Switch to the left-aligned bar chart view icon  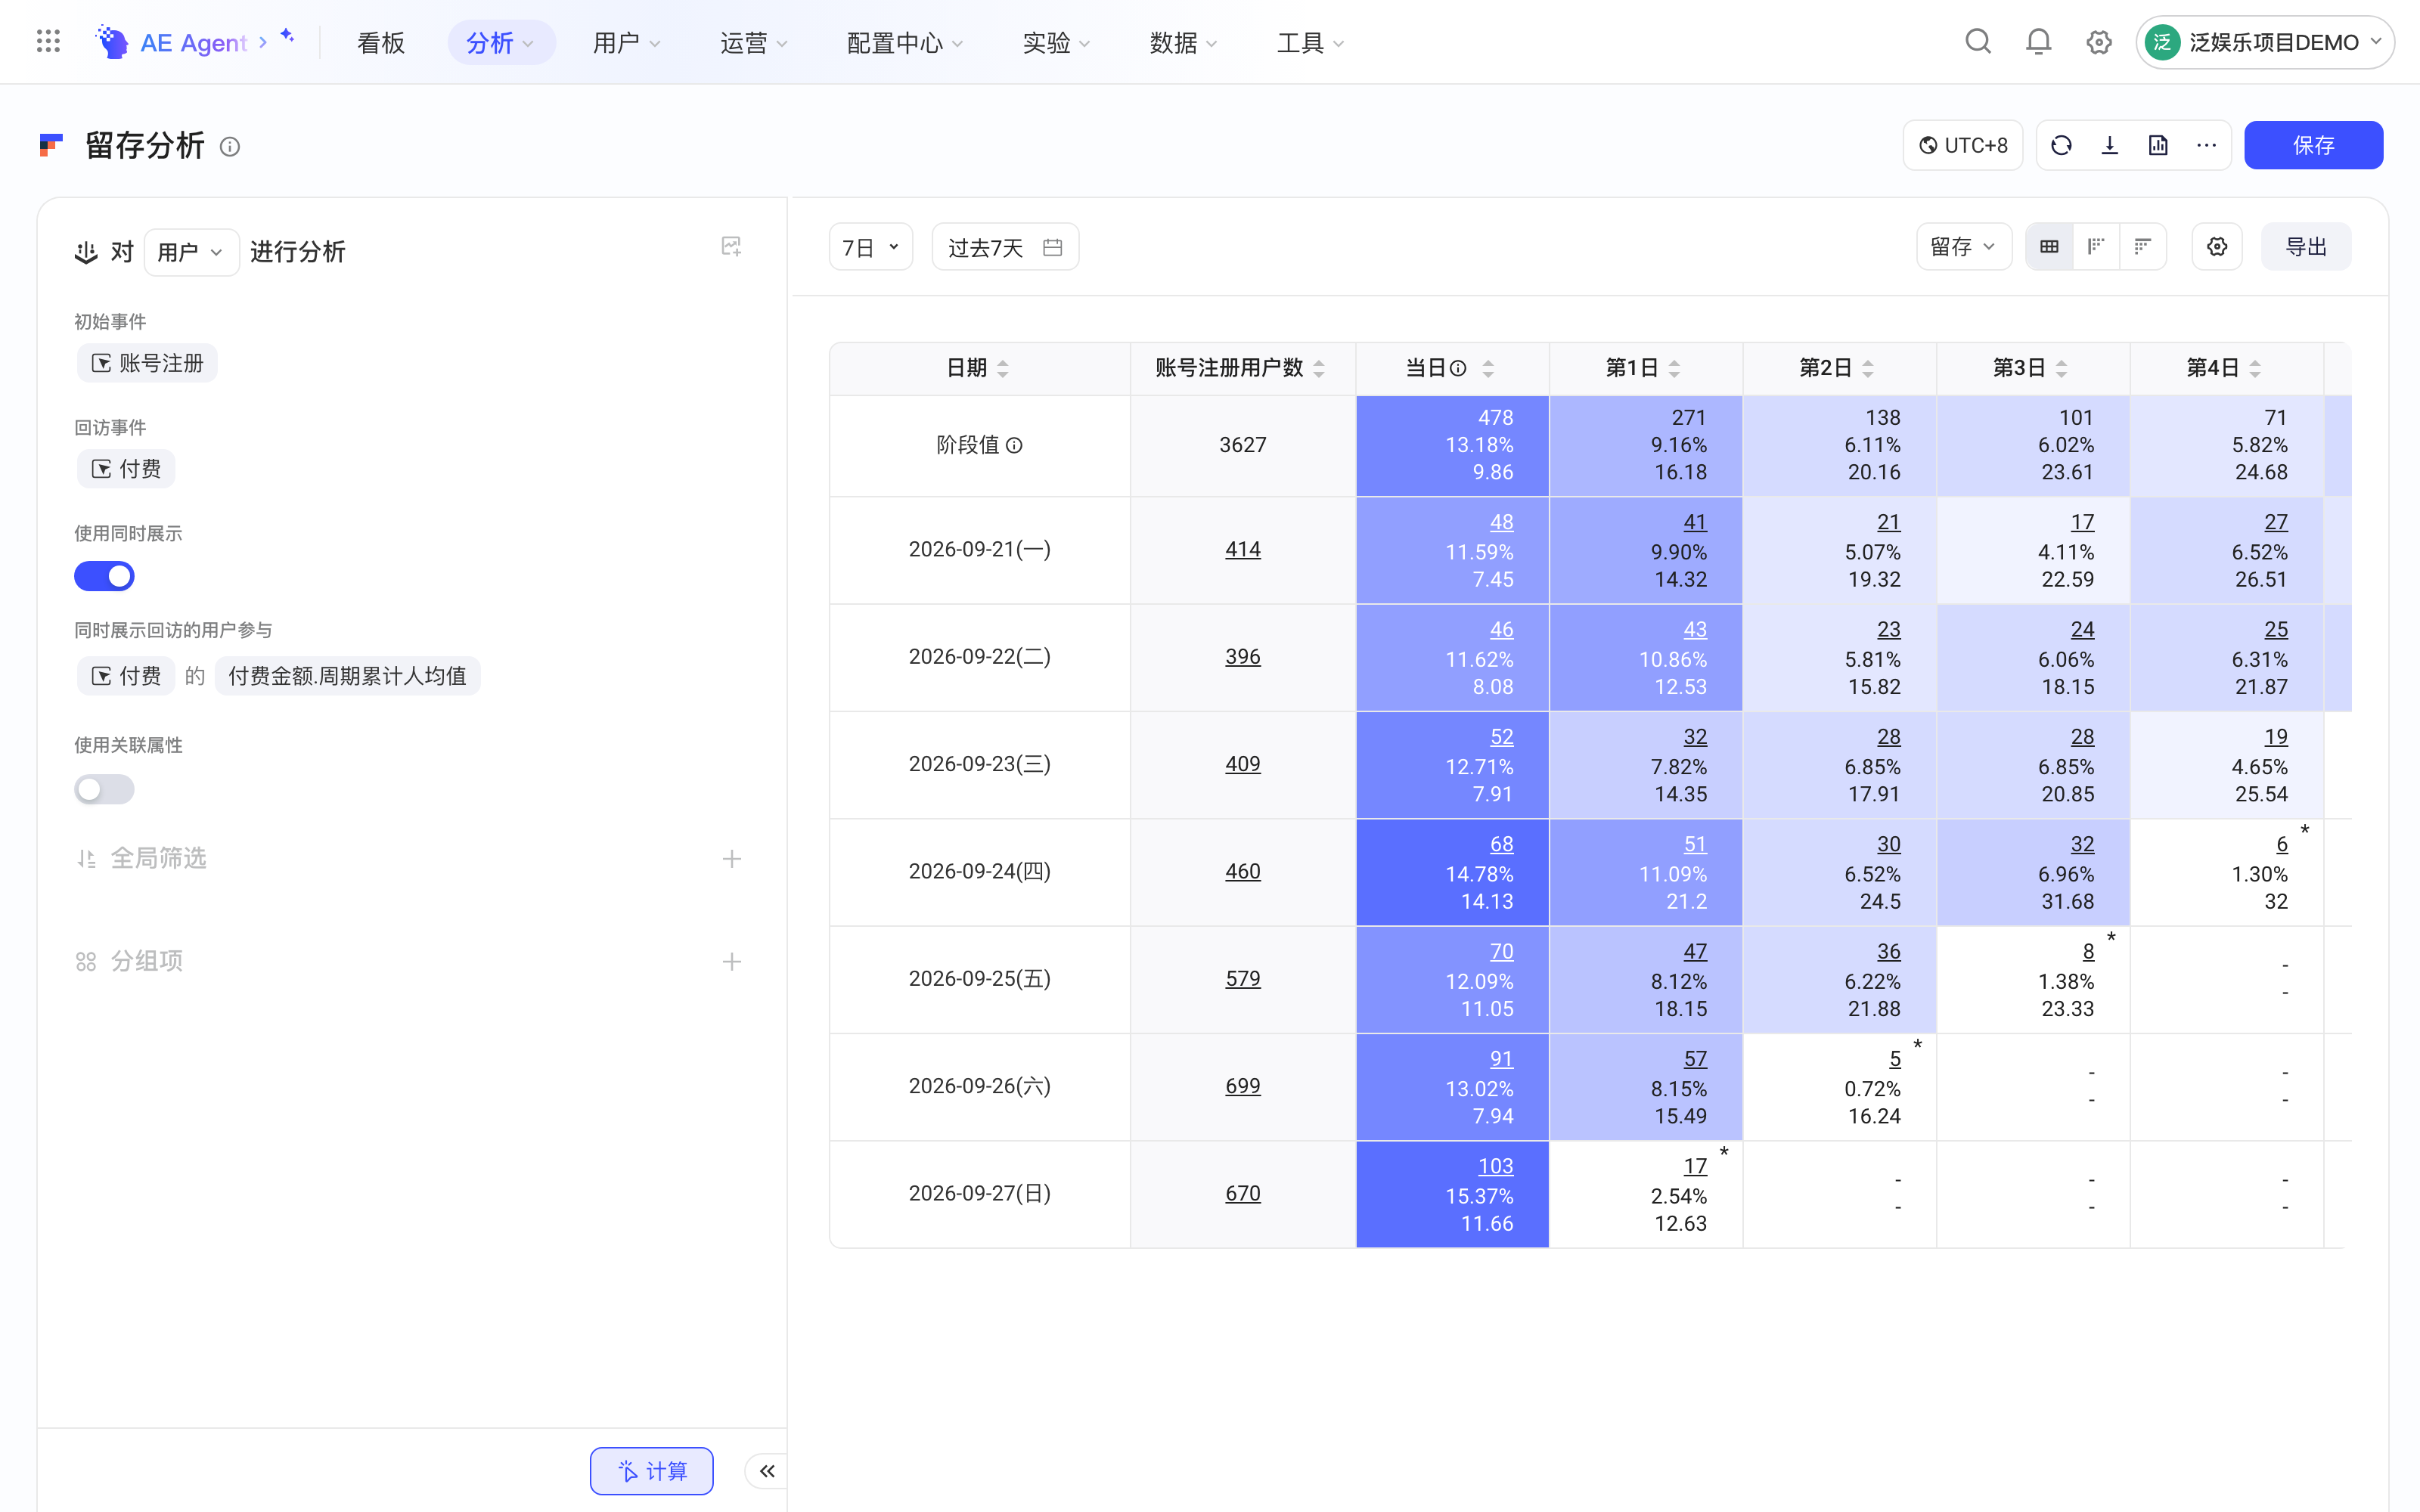coord(2096,247)
